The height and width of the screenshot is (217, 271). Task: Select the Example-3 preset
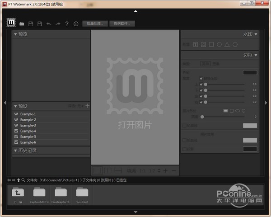[28, 125]
